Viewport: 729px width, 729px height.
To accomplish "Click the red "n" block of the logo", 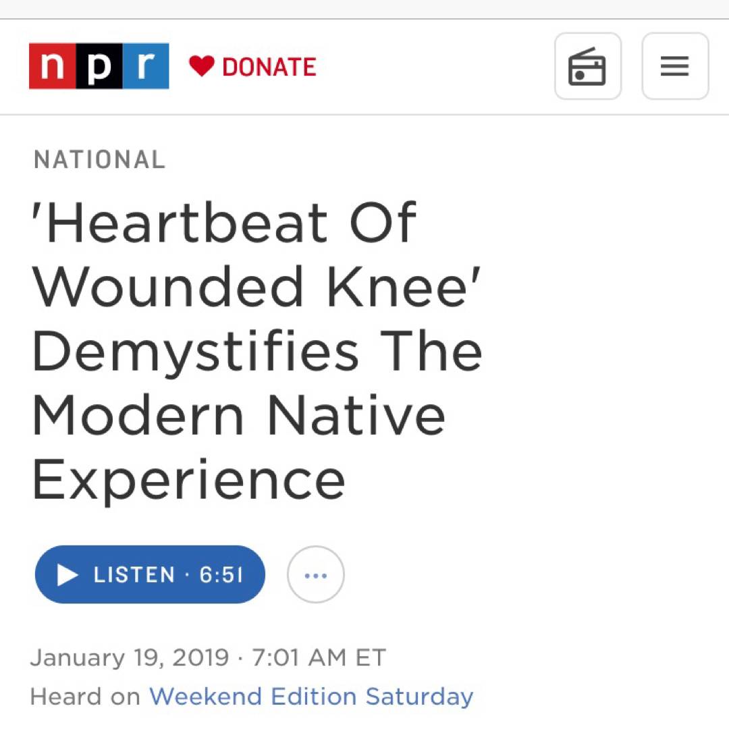I will coord(52,66).
